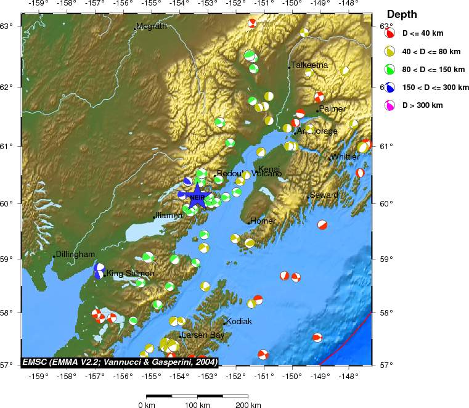Screen dimensions: 469x408
Task: Click the Mcgrath town label
Action: point(151,27)
